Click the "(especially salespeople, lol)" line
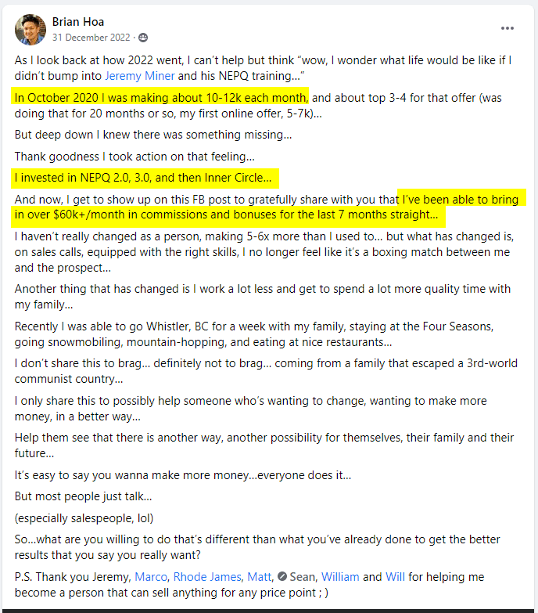This screenshot has height=613, width=538. (84, 518)
